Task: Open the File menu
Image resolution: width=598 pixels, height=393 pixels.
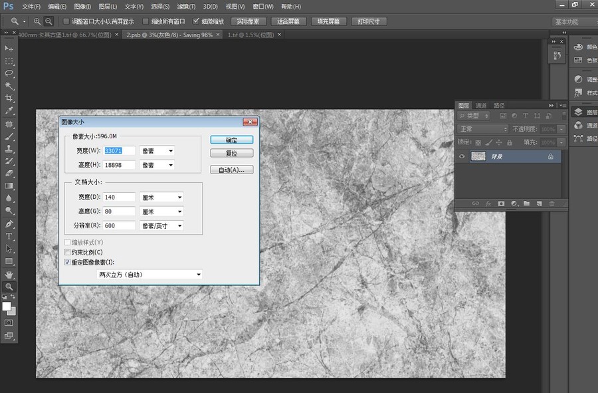Action: click(x=31, y=7)
